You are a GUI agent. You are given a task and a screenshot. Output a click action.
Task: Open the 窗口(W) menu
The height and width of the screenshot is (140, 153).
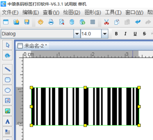[134, 12]
